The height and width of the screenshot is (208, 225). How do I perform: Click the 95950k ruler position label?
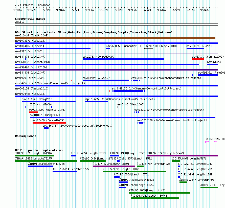tap(75, 10)
